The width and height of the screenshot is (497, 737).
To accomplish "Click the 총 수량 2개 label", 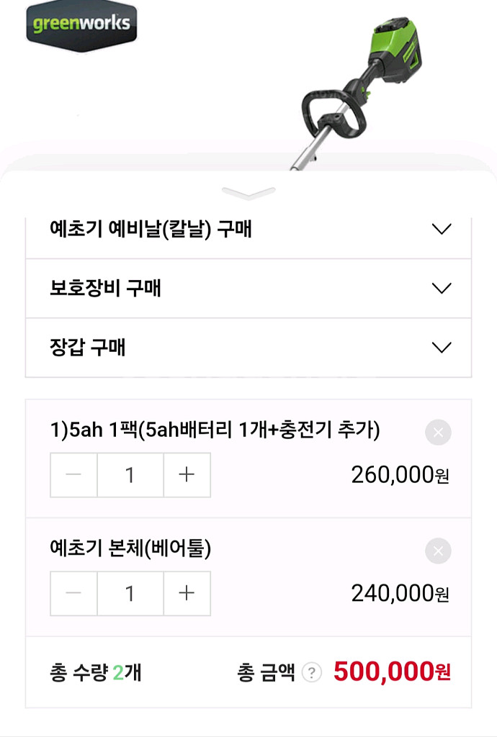I will (95, 673).
